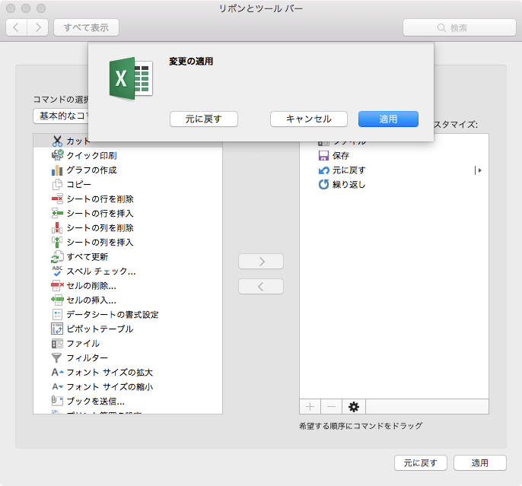Open the gear settings menu under the right list
522x486 pixels.
coord(354,406)
